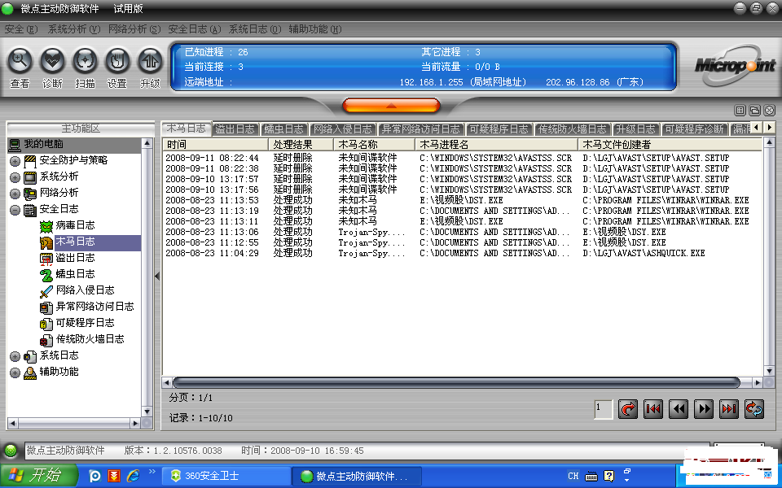
Task: Select log row 2008-09-11 08:22:44
Action: [462, 158]
